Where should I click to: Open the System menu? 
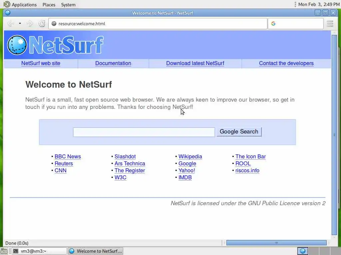68,5
